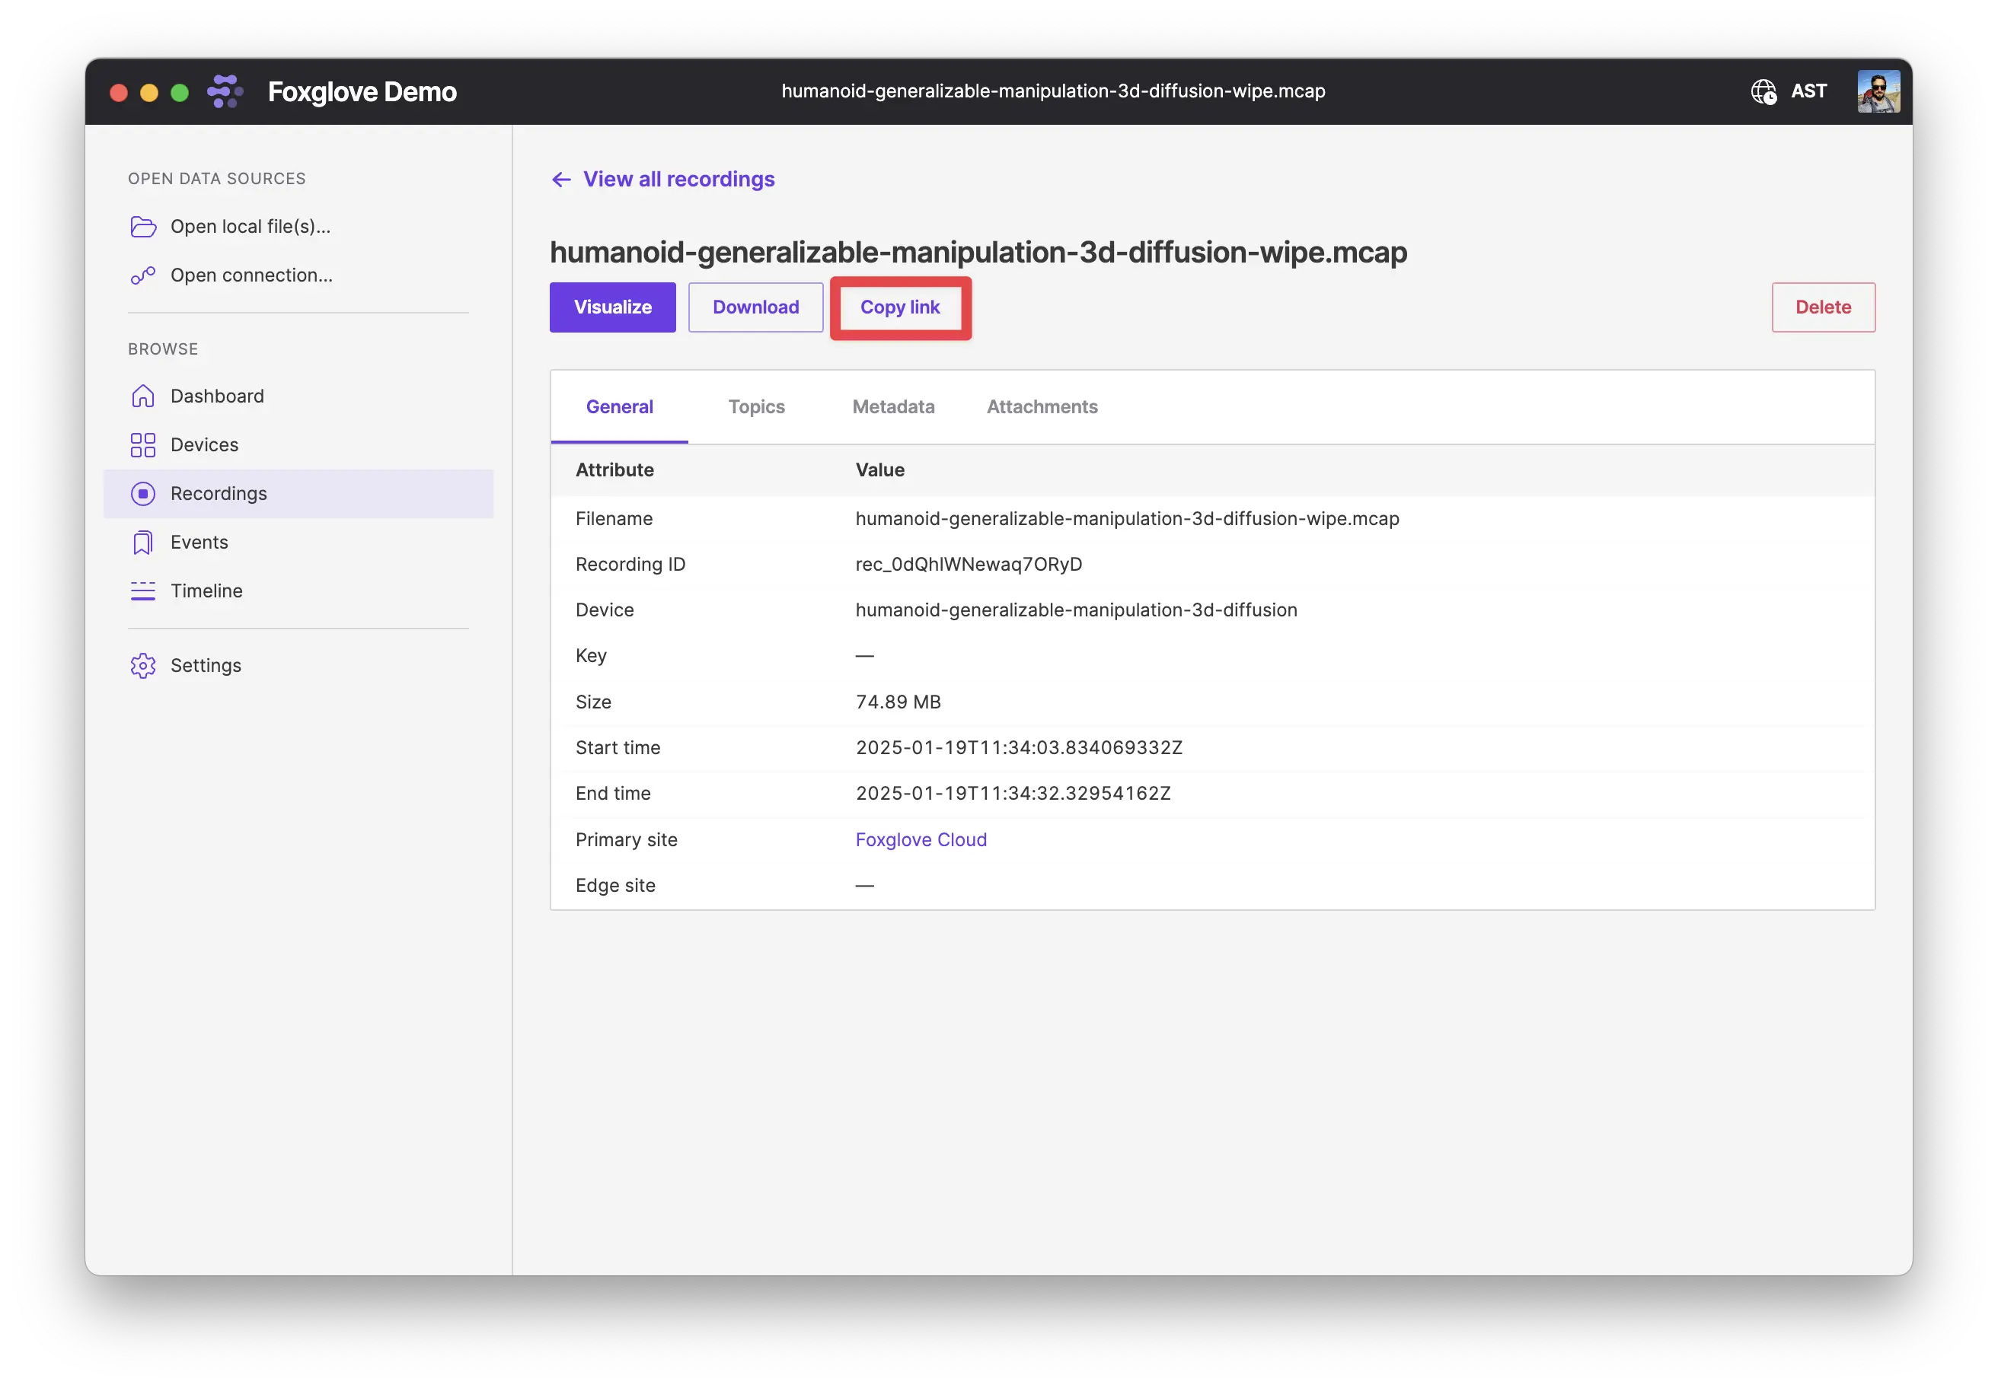Screen dimensions: 1998x1388
Task: Click the Open connection icon
Action: 144,275
